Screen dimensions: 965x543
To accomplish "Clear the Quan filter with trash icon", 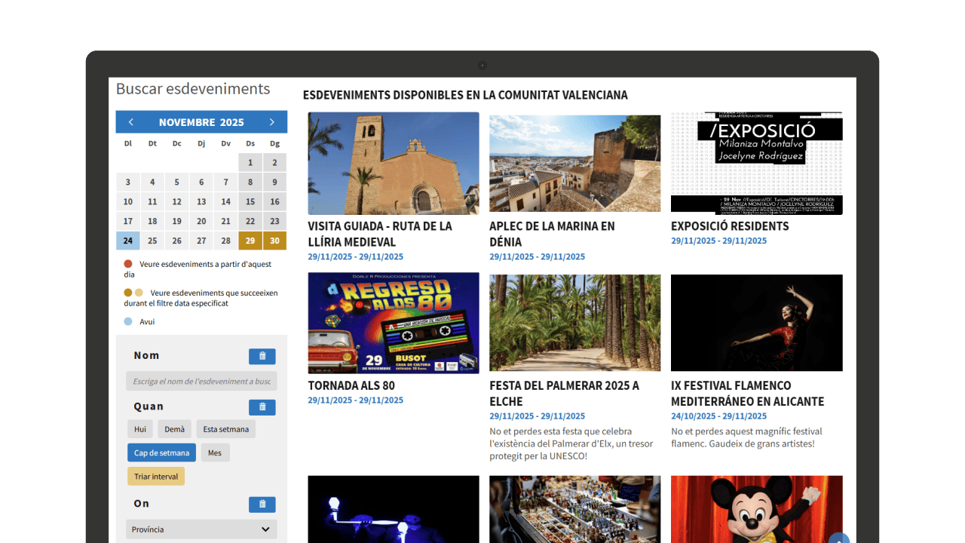I will coord(262,407).
